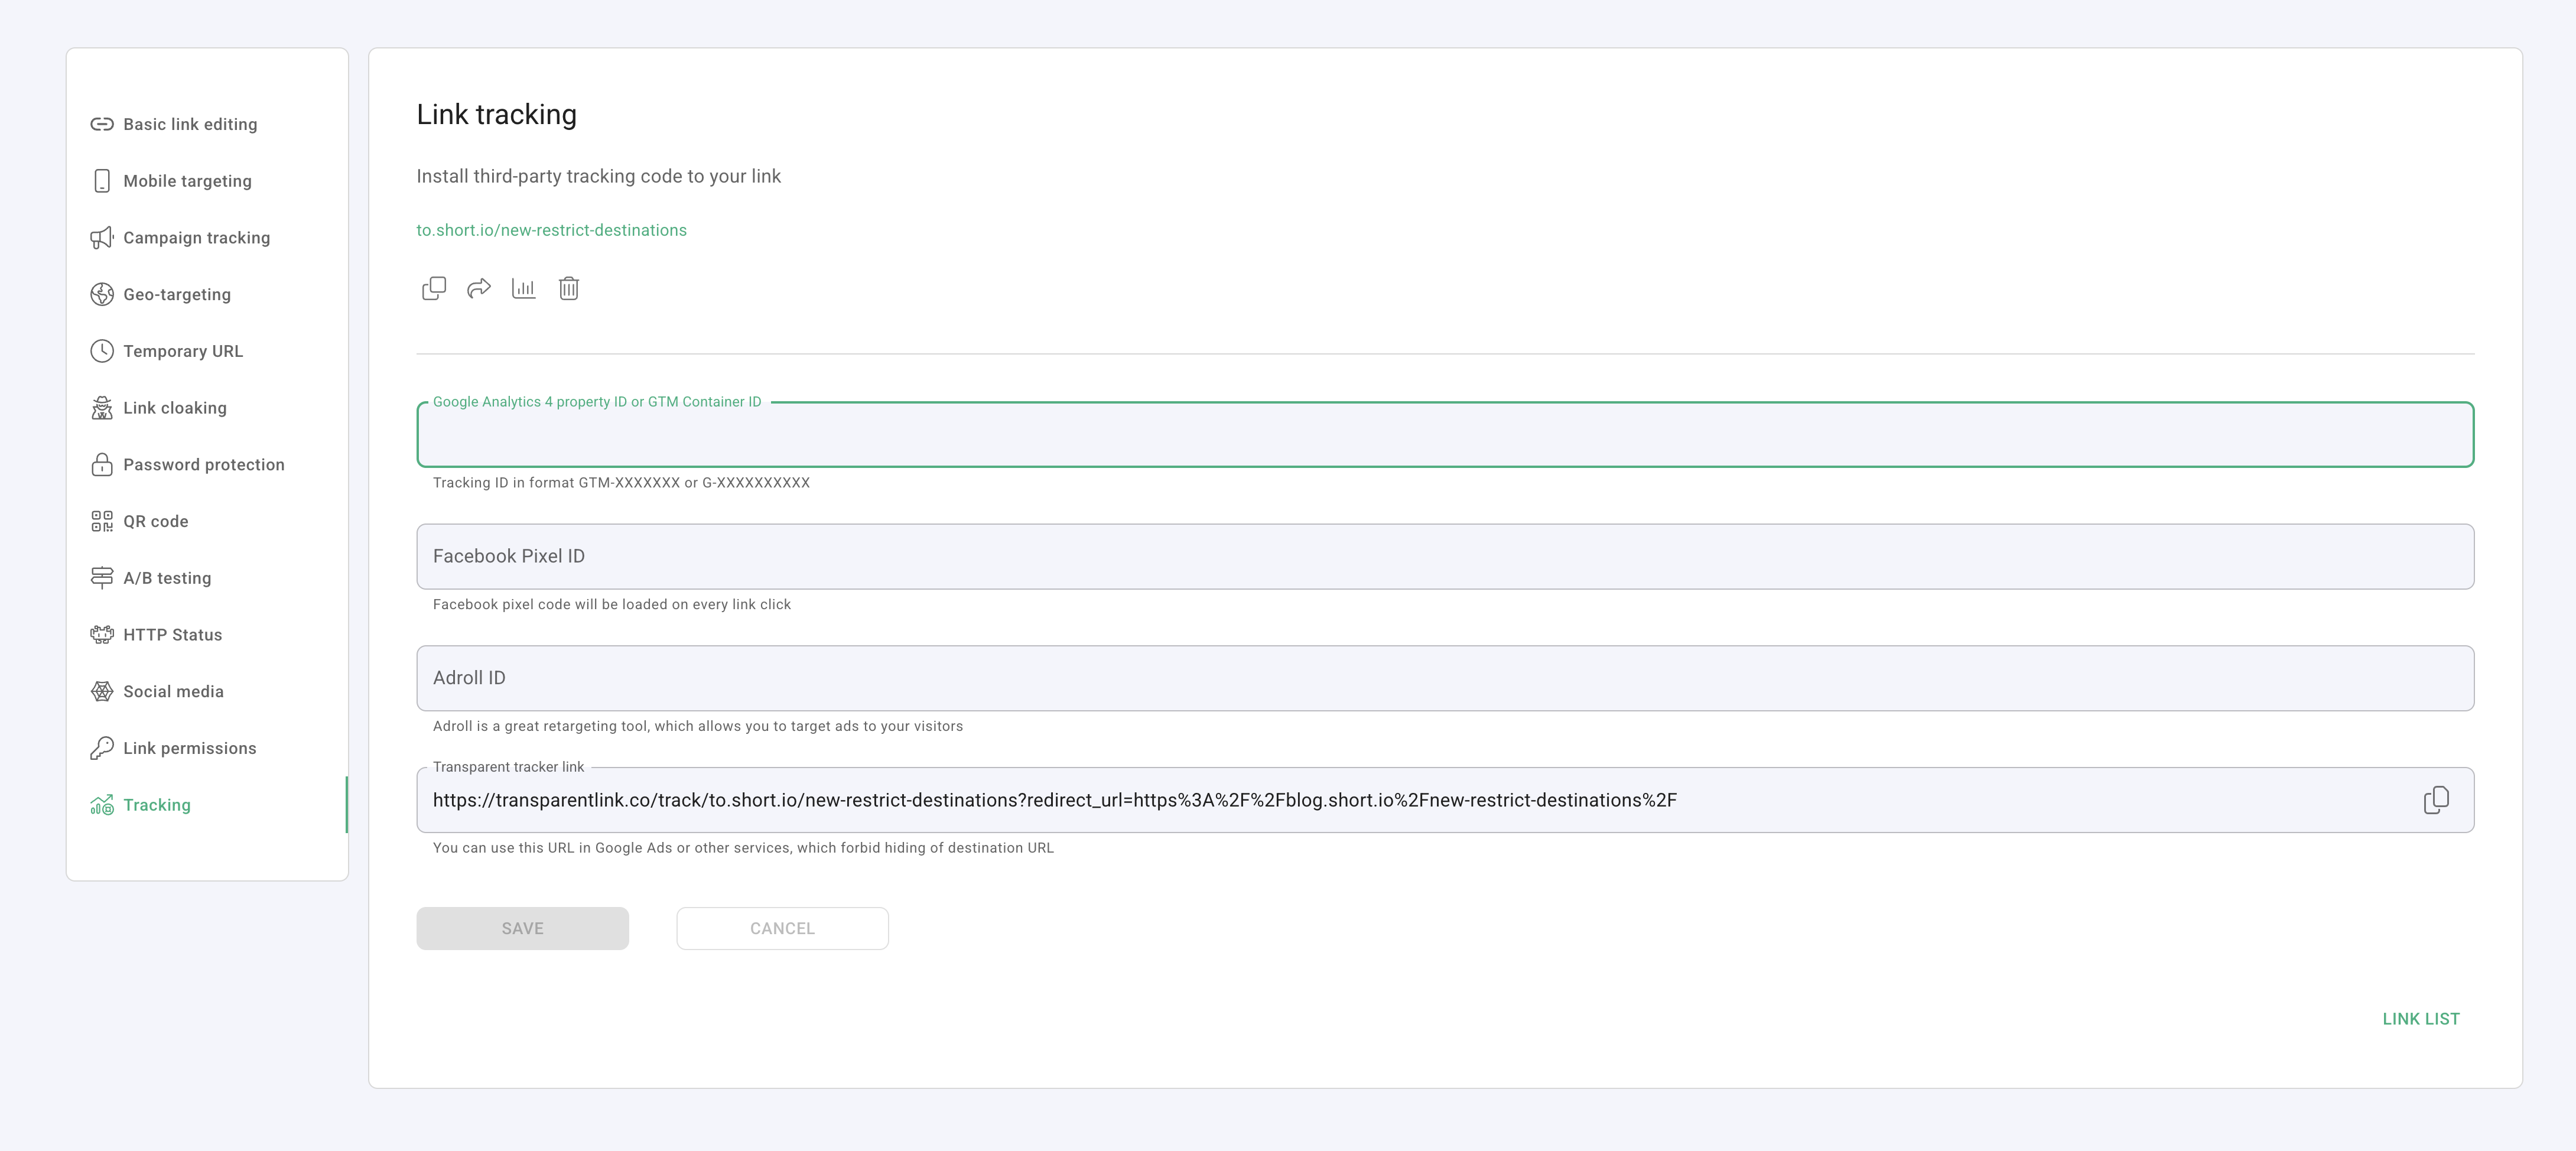Click the CANCEL button

point(783,928)
